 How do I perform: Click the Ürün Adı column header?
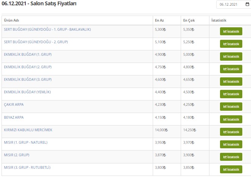(x=11, y=20)
